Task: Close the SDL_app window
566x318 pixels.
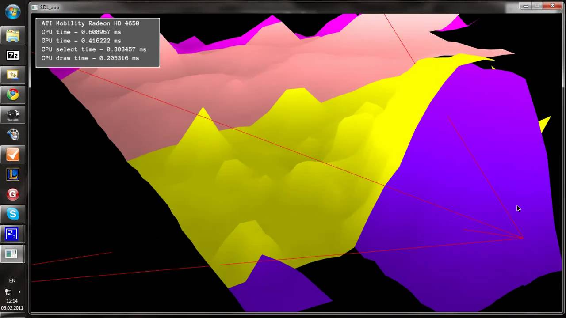Action: click(553, 6)
